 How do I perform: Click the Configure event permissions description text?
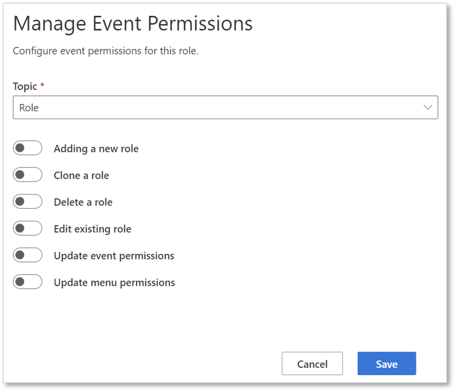[105, 51]
